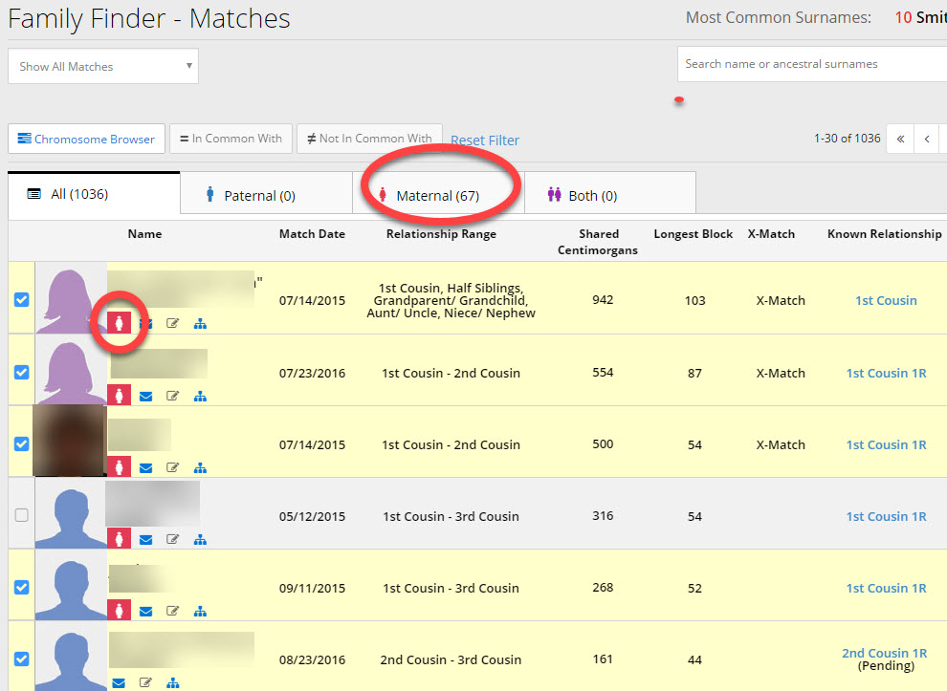Image resolution: width=947 pixels, height=691 pixels.
Task: Check the checkbox for the 05/12/2015 match
Action: (22, 515)
